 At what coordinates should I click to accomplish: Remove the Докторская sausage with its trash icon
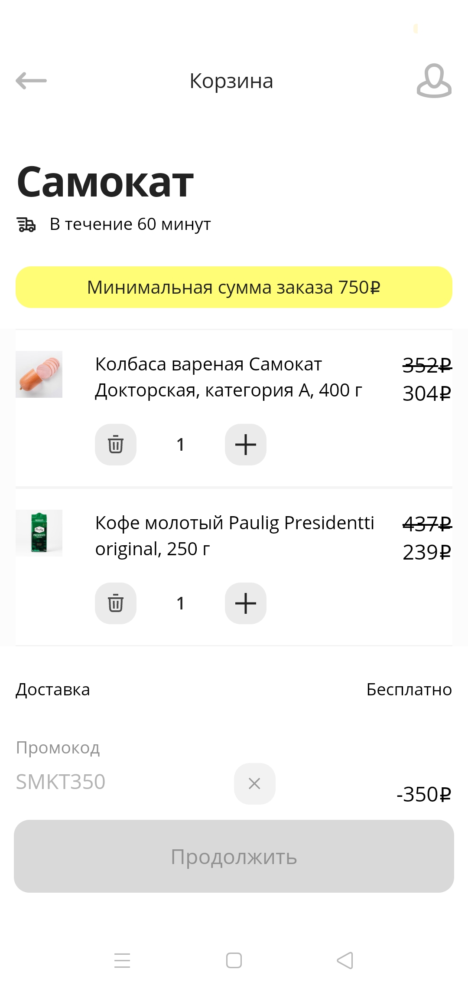pos(116,445)
